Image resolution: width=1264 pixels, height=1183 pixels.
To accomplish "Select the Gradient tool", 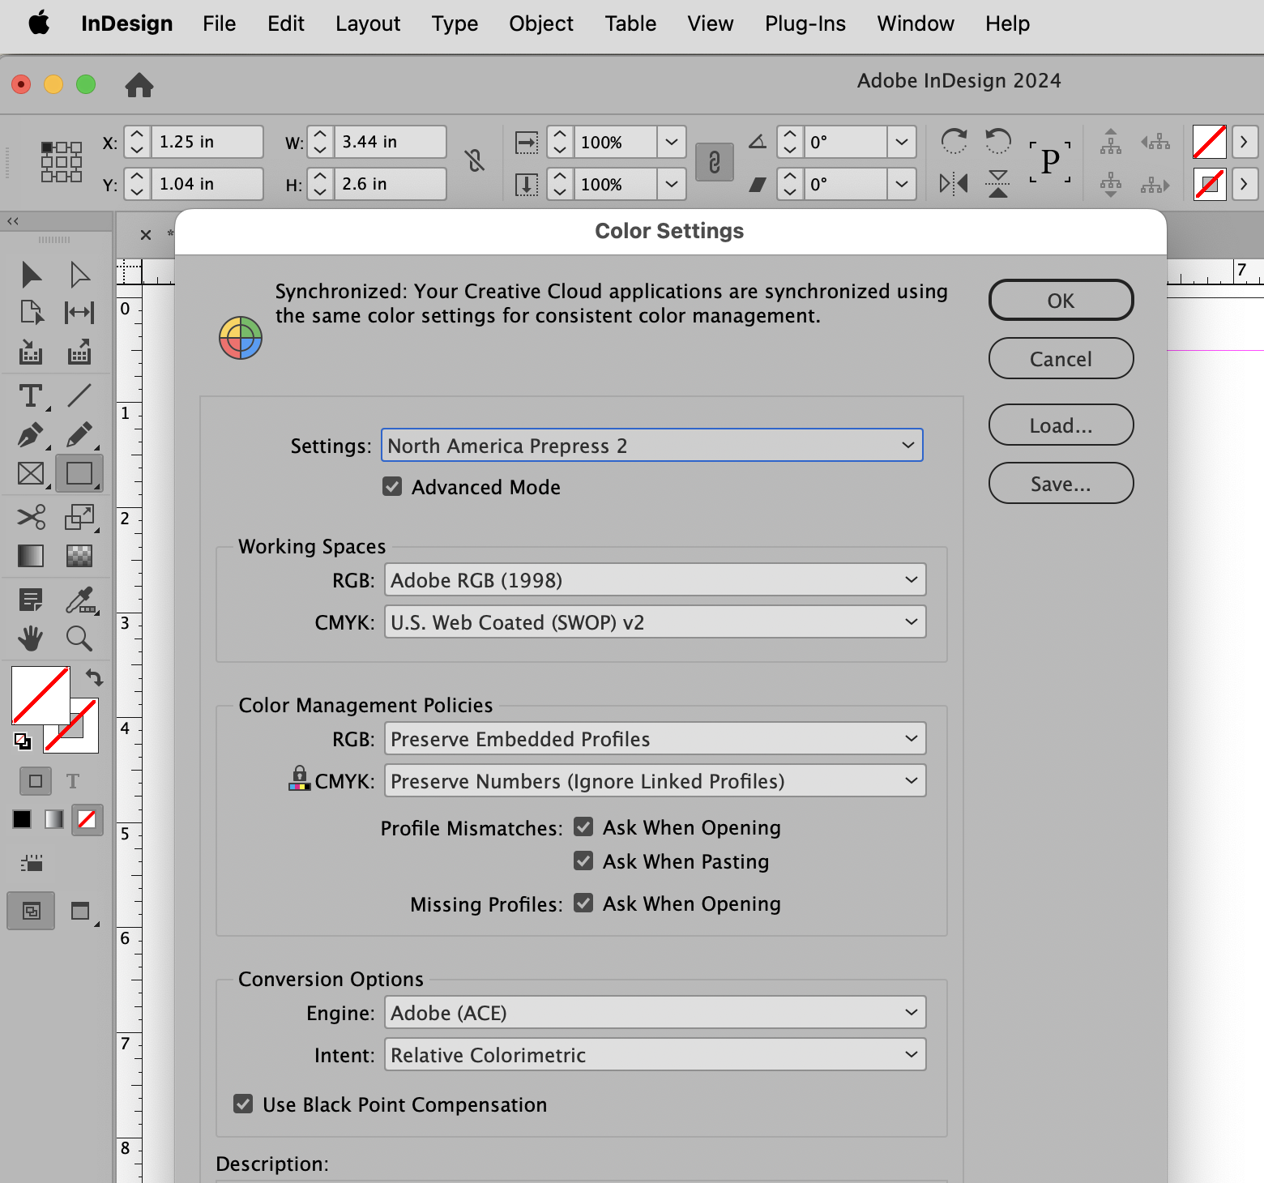I will [x=31, y=556].
